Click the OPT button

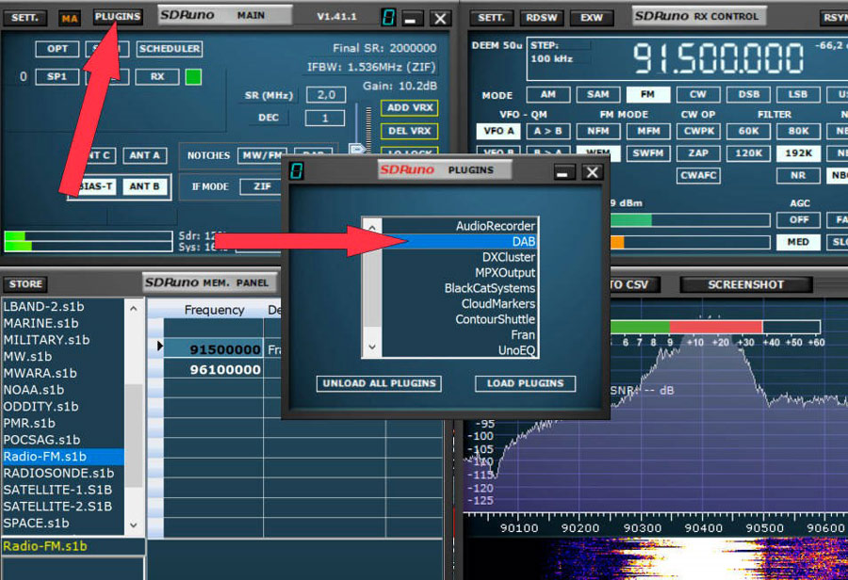tap(57, 49)
